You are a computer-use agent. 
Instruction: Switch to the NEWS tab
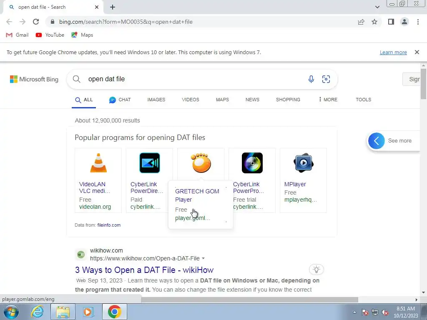tap(252, 100)
